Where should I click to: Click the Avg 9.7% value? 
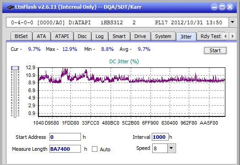pyautogui.click(x=144, y=49)
